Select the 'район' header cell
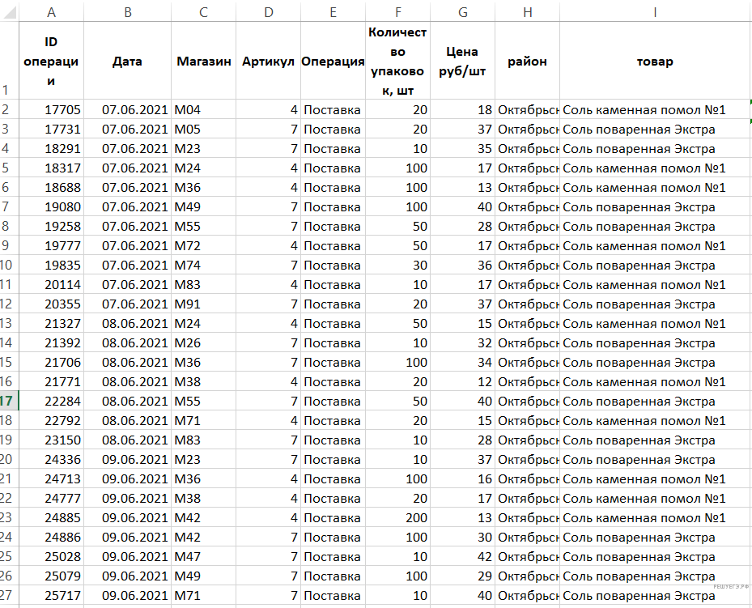752x608 pixels. [x=527, y=62]
